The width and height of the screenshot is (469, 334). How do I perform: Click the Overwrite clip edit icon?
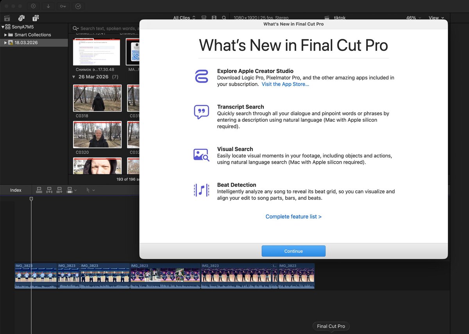pyautogui.click(x=70, y=190)
